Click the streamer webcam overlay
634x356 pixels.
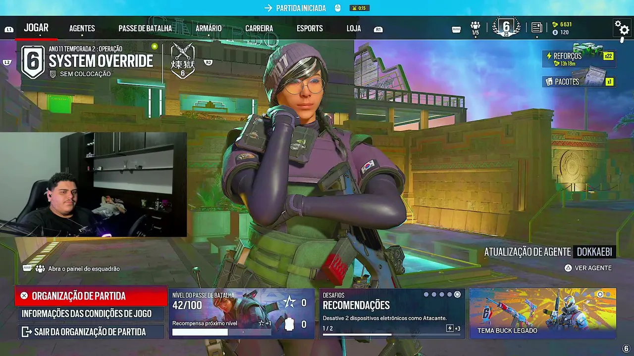[x=93, y=184]
